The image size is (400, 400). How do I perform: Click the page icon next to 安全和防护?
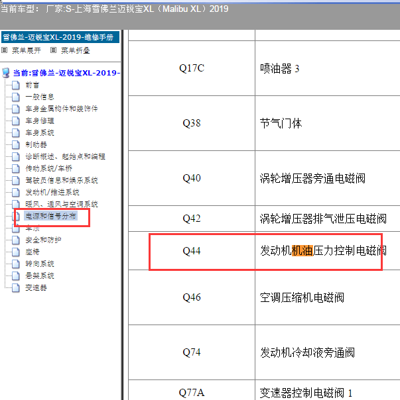point(16,240)
